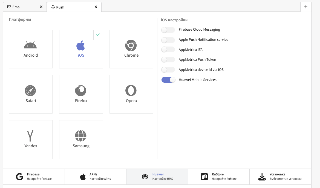Add a new channel with plus button

point(306,7)
